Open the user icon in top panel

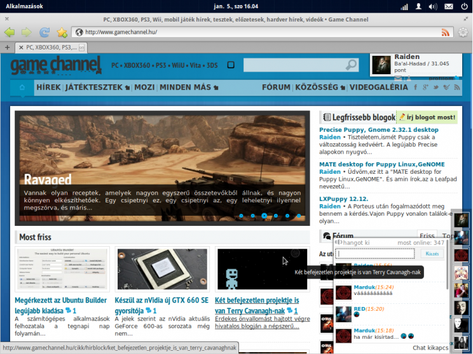[418, 6]
